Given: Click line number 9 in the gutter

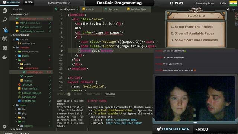Looking at the screenshot, I should [62, 51].
